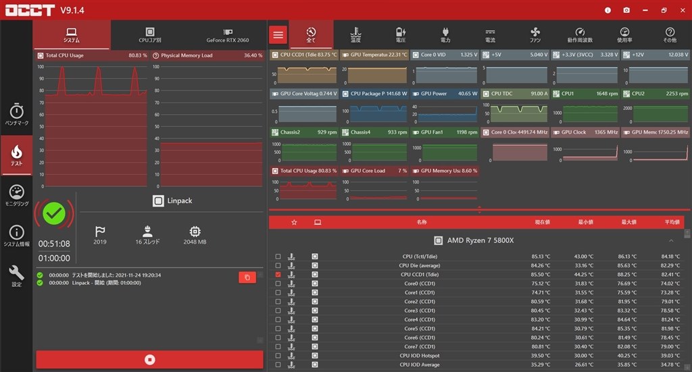Collapse the AMD Ryzen 7 5800X group

click(671, 240)
